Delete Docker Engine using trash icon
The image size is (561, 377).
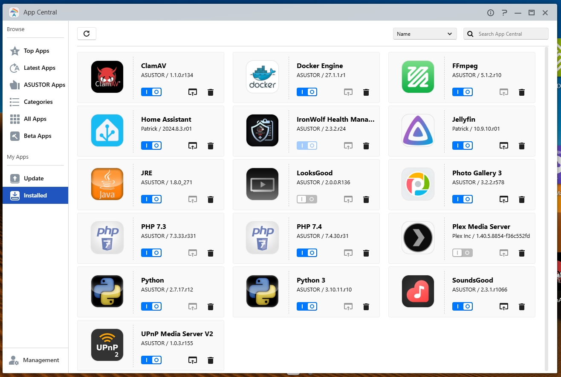pyautogui.click(x=366, y=92)
